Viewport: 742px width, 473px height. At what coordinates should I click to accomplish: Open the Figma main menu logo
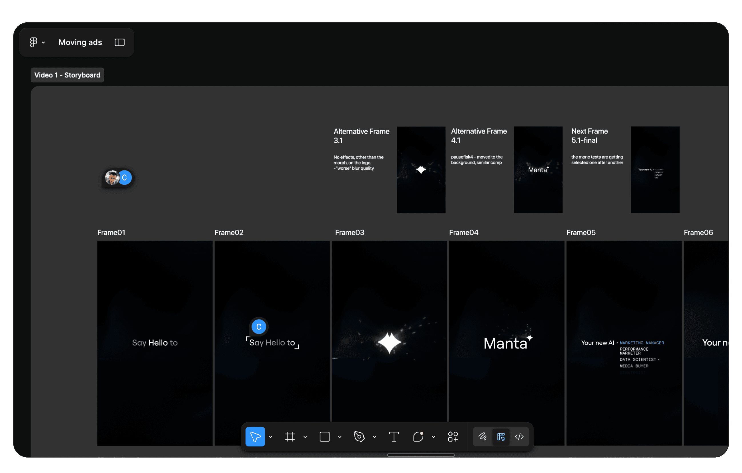(x=34, y=42)
